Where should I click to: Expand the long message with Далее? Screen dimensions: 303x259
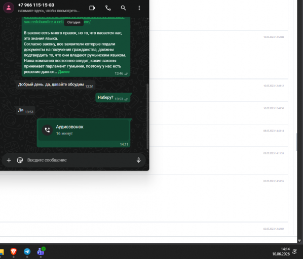tap(64, 72)
